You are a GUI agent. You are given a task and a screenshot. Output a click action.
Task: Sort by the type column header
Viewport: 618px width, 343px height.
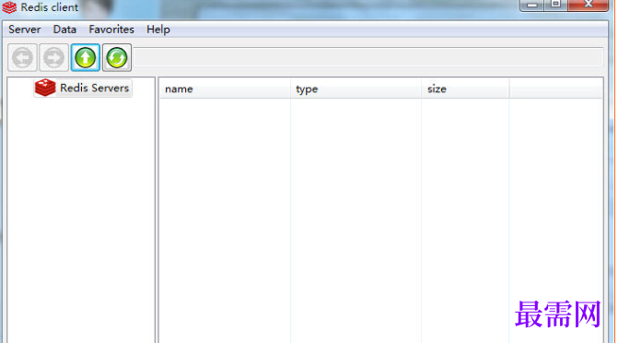tap(356, 89)
